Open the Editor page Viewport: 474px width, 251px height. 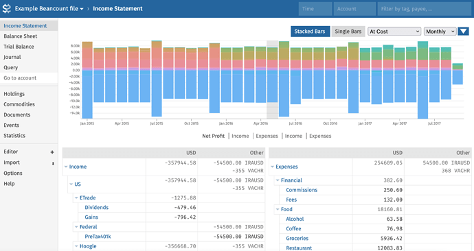pyautogui.click(x=11, y=152)
